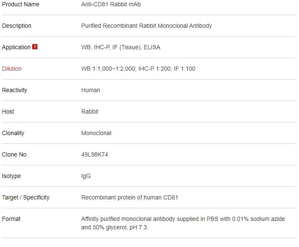Click the Anti-CD81 Rabbit mAb product name

click(x=111, y=4)
